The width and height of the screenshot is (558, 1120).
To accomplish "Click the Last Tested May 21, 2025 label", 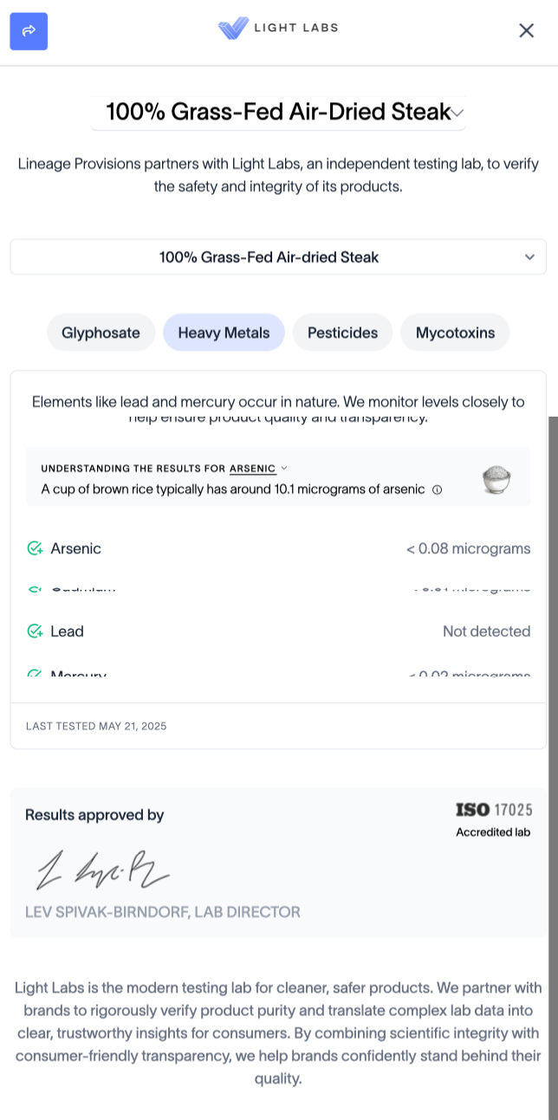I will [x=96, y=726].
